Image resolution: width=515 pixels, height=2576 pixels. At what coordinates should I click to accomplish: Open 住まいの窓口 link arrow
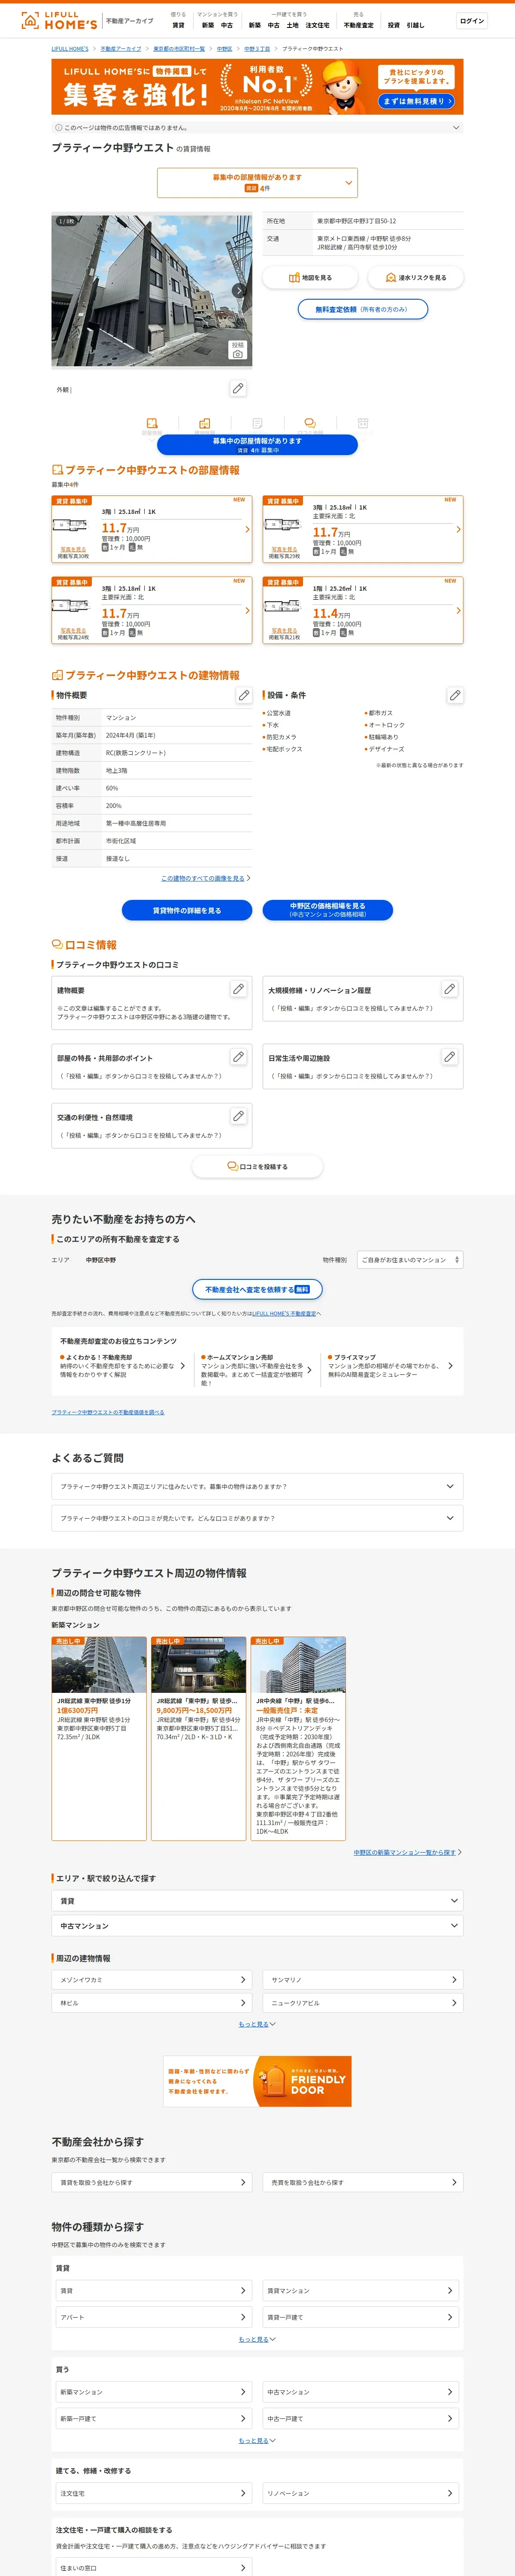tap(243, 2567)
